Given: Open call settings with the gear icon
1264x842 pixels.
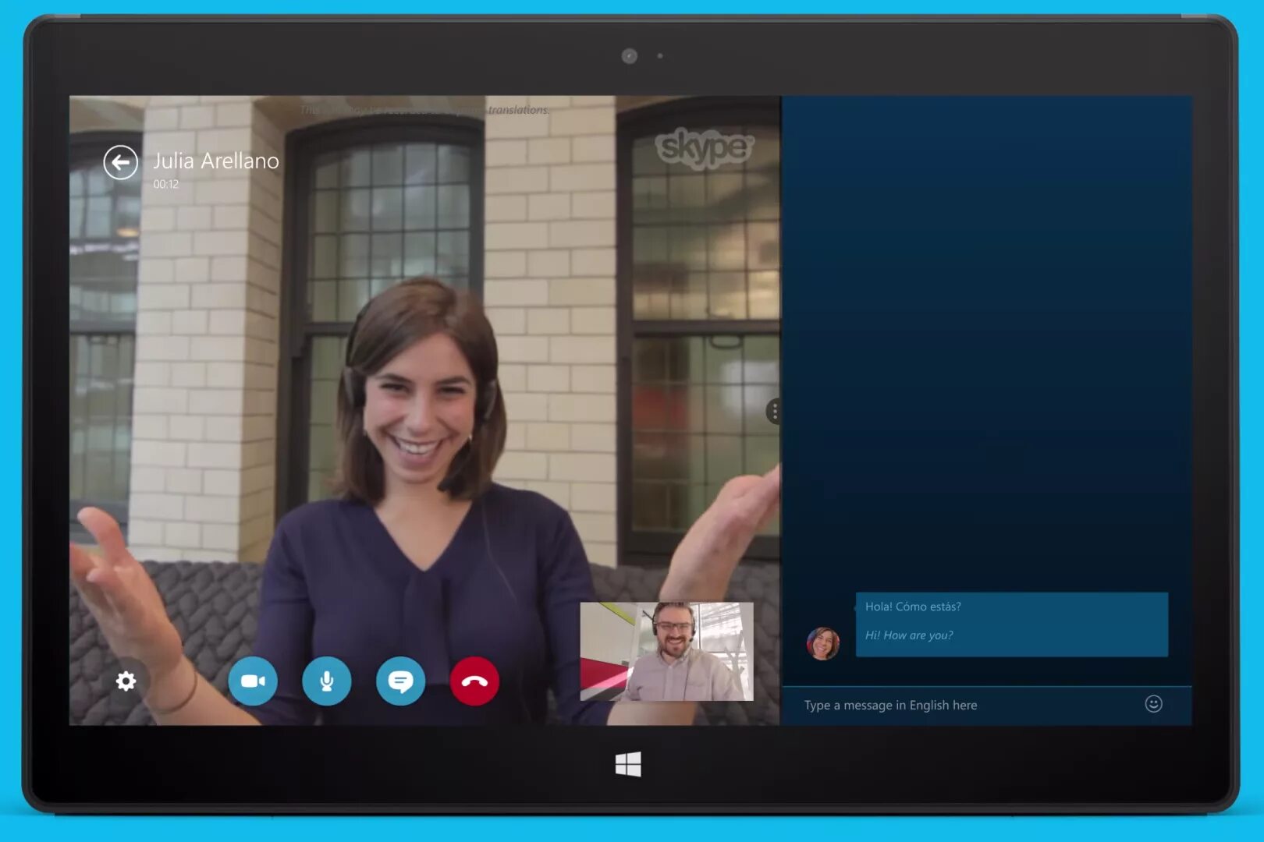Looking at the screenshot, I should tap(125, 681).
